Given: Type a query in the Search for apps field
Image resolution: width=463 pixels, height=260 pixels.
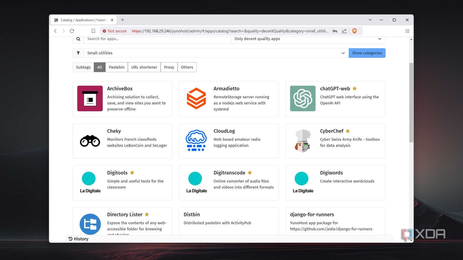Looking at the screenshot, I should [157, 39].
